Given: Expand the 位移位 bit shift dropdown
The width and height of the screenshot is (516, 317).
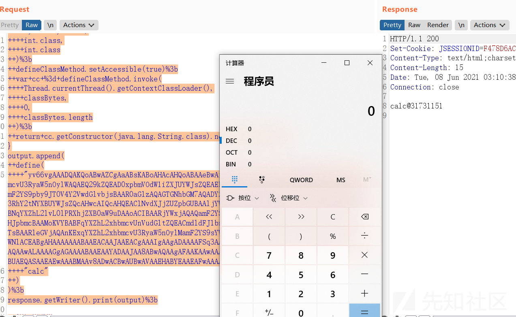Looking at the screenshot, I should coord(289,198).
